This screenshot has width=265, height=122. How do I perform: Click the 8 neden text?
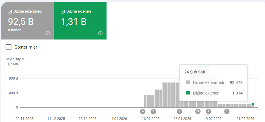[x=15, y=30]
